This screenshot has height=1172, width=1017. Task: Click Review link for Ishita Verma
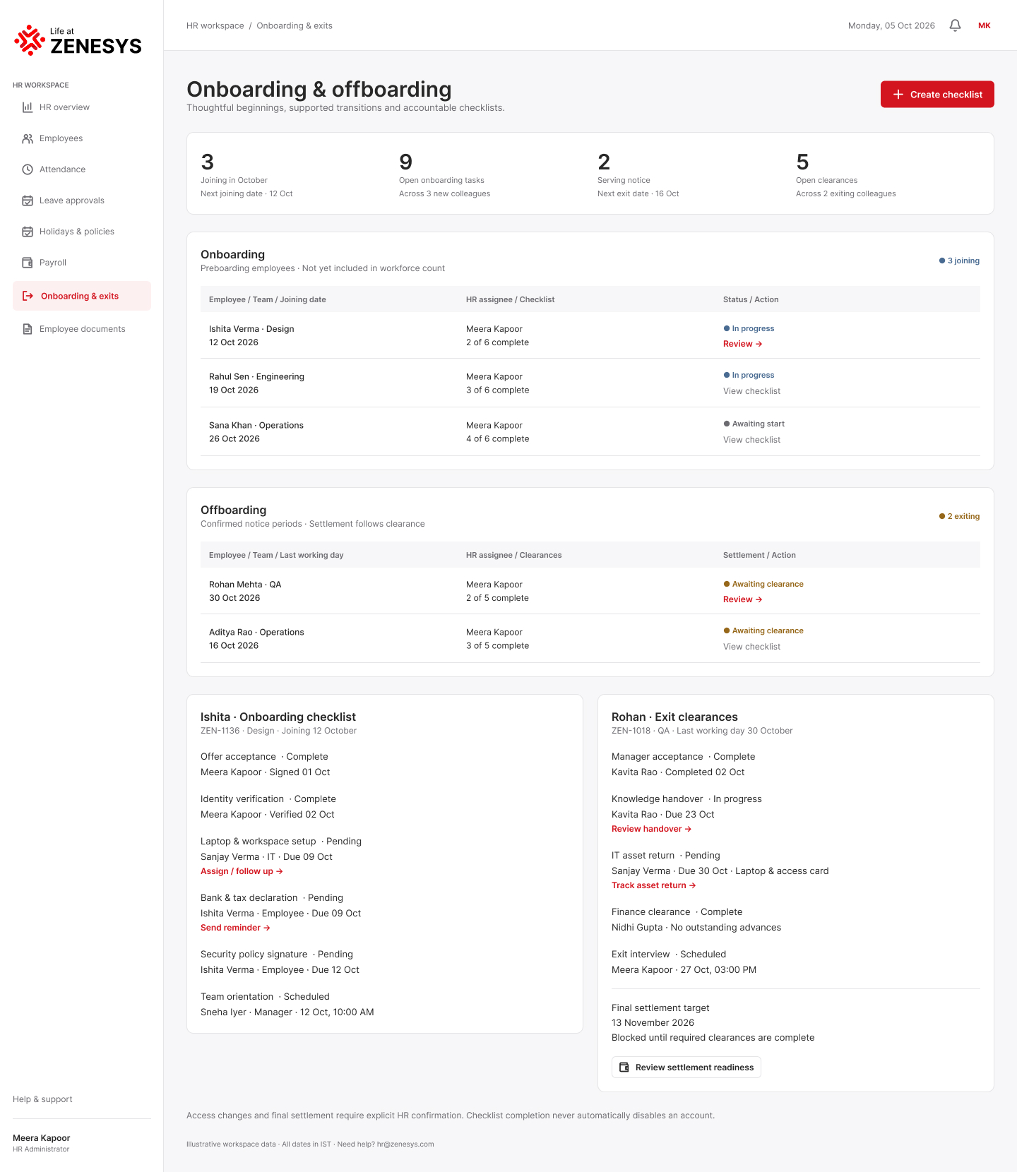coord(742,344)
